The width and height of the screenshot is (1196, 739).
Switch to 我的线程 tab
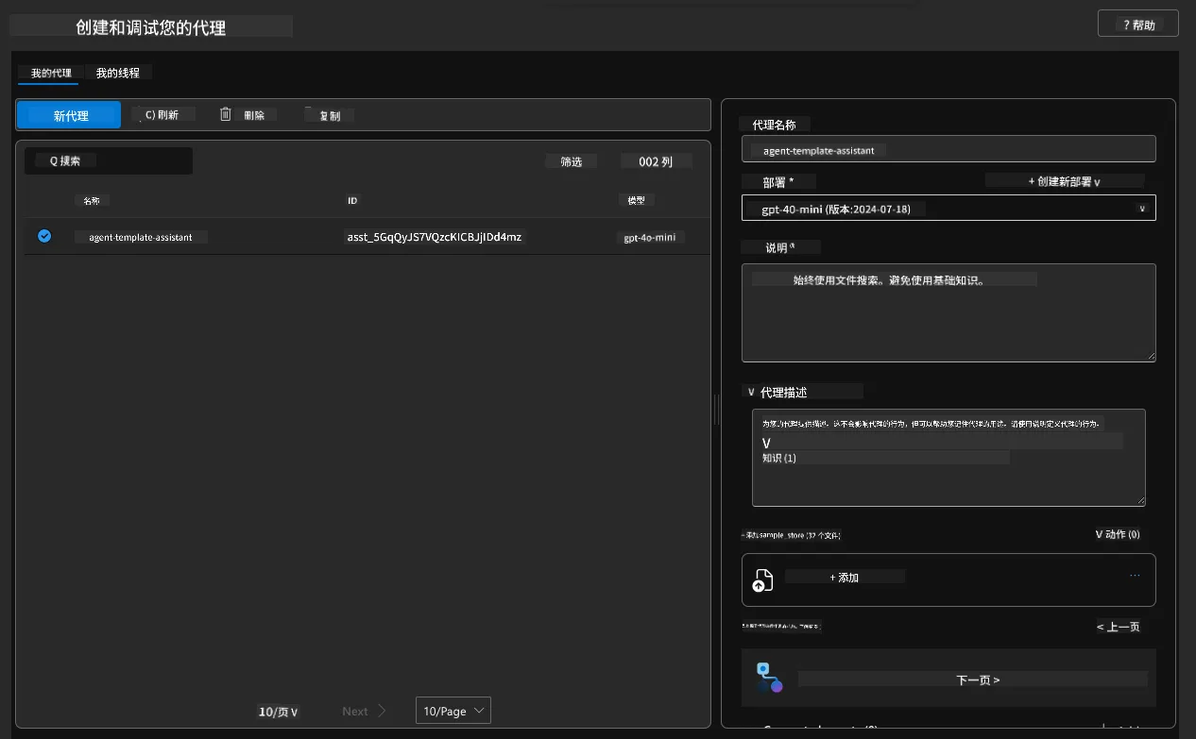pyautogui.click(x=118, y=73)
